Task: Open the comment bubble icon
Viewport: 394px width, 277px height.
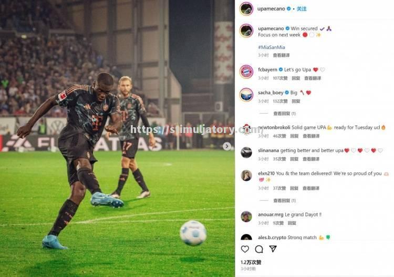Action: pos(259,249)
